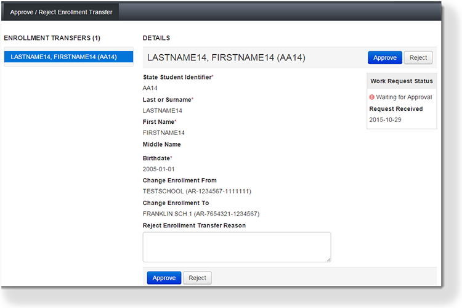Open the Approve / Reject Enrollment Transfer tab
The height and width of the screenshot is (308, 462).
pyautogui.click(x=61, y=12)
